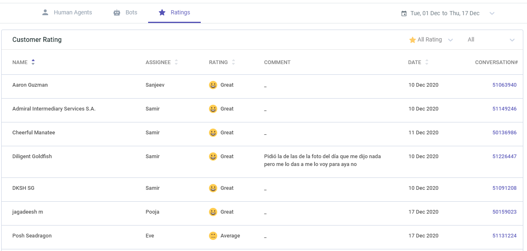Open conversation 50136986
This screenshot has width=527, height=251.
(504, 133)
